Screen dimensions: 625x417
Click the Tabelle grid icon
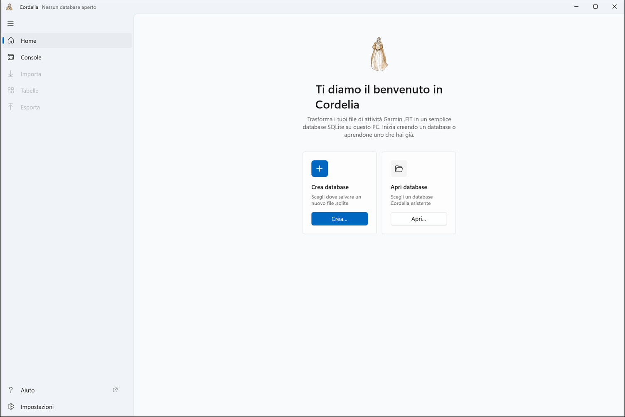coord(11,90)
